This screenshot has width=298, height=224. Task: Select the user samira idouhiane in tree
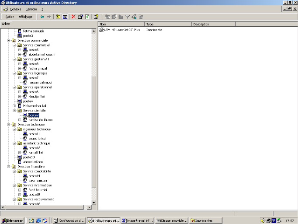tap(41, 119)
